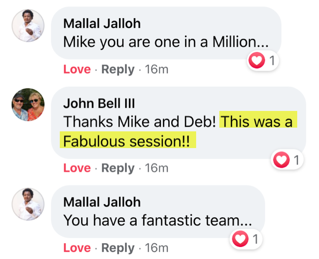Screen dimensions: 319x259
Task: Reply to the 'one in a Million' comment
Action: pos(118,70)
